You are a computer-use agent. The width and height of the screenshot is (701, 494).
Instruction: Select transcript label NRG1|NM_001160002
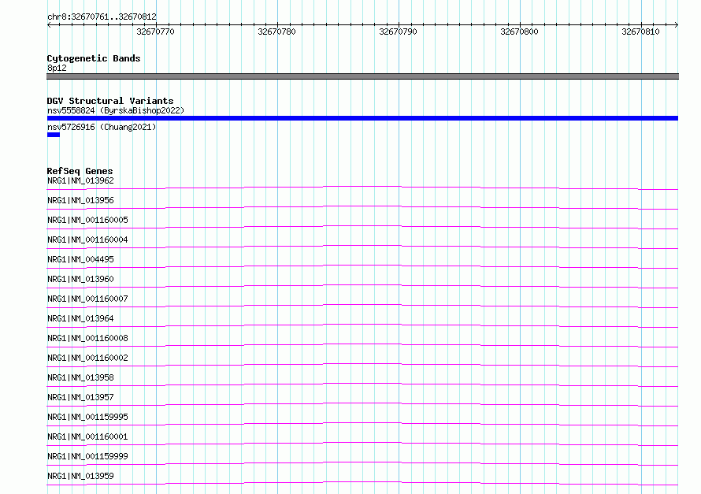point(87,358)
